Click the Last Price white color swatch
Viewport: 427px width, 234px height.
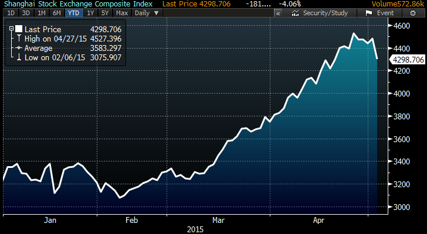[x=19, y=29]
